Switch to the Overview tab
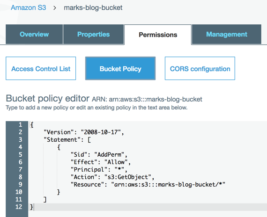 34,34
